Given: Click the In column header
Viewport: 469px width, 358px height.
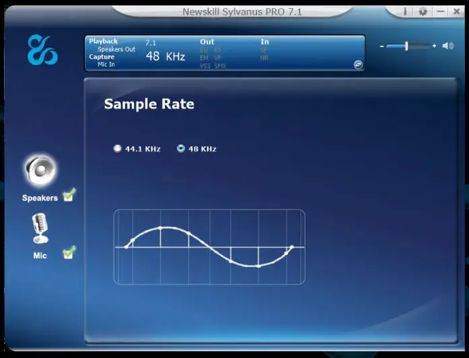Looking at the screenshot, I should click(x=264, y=42).
